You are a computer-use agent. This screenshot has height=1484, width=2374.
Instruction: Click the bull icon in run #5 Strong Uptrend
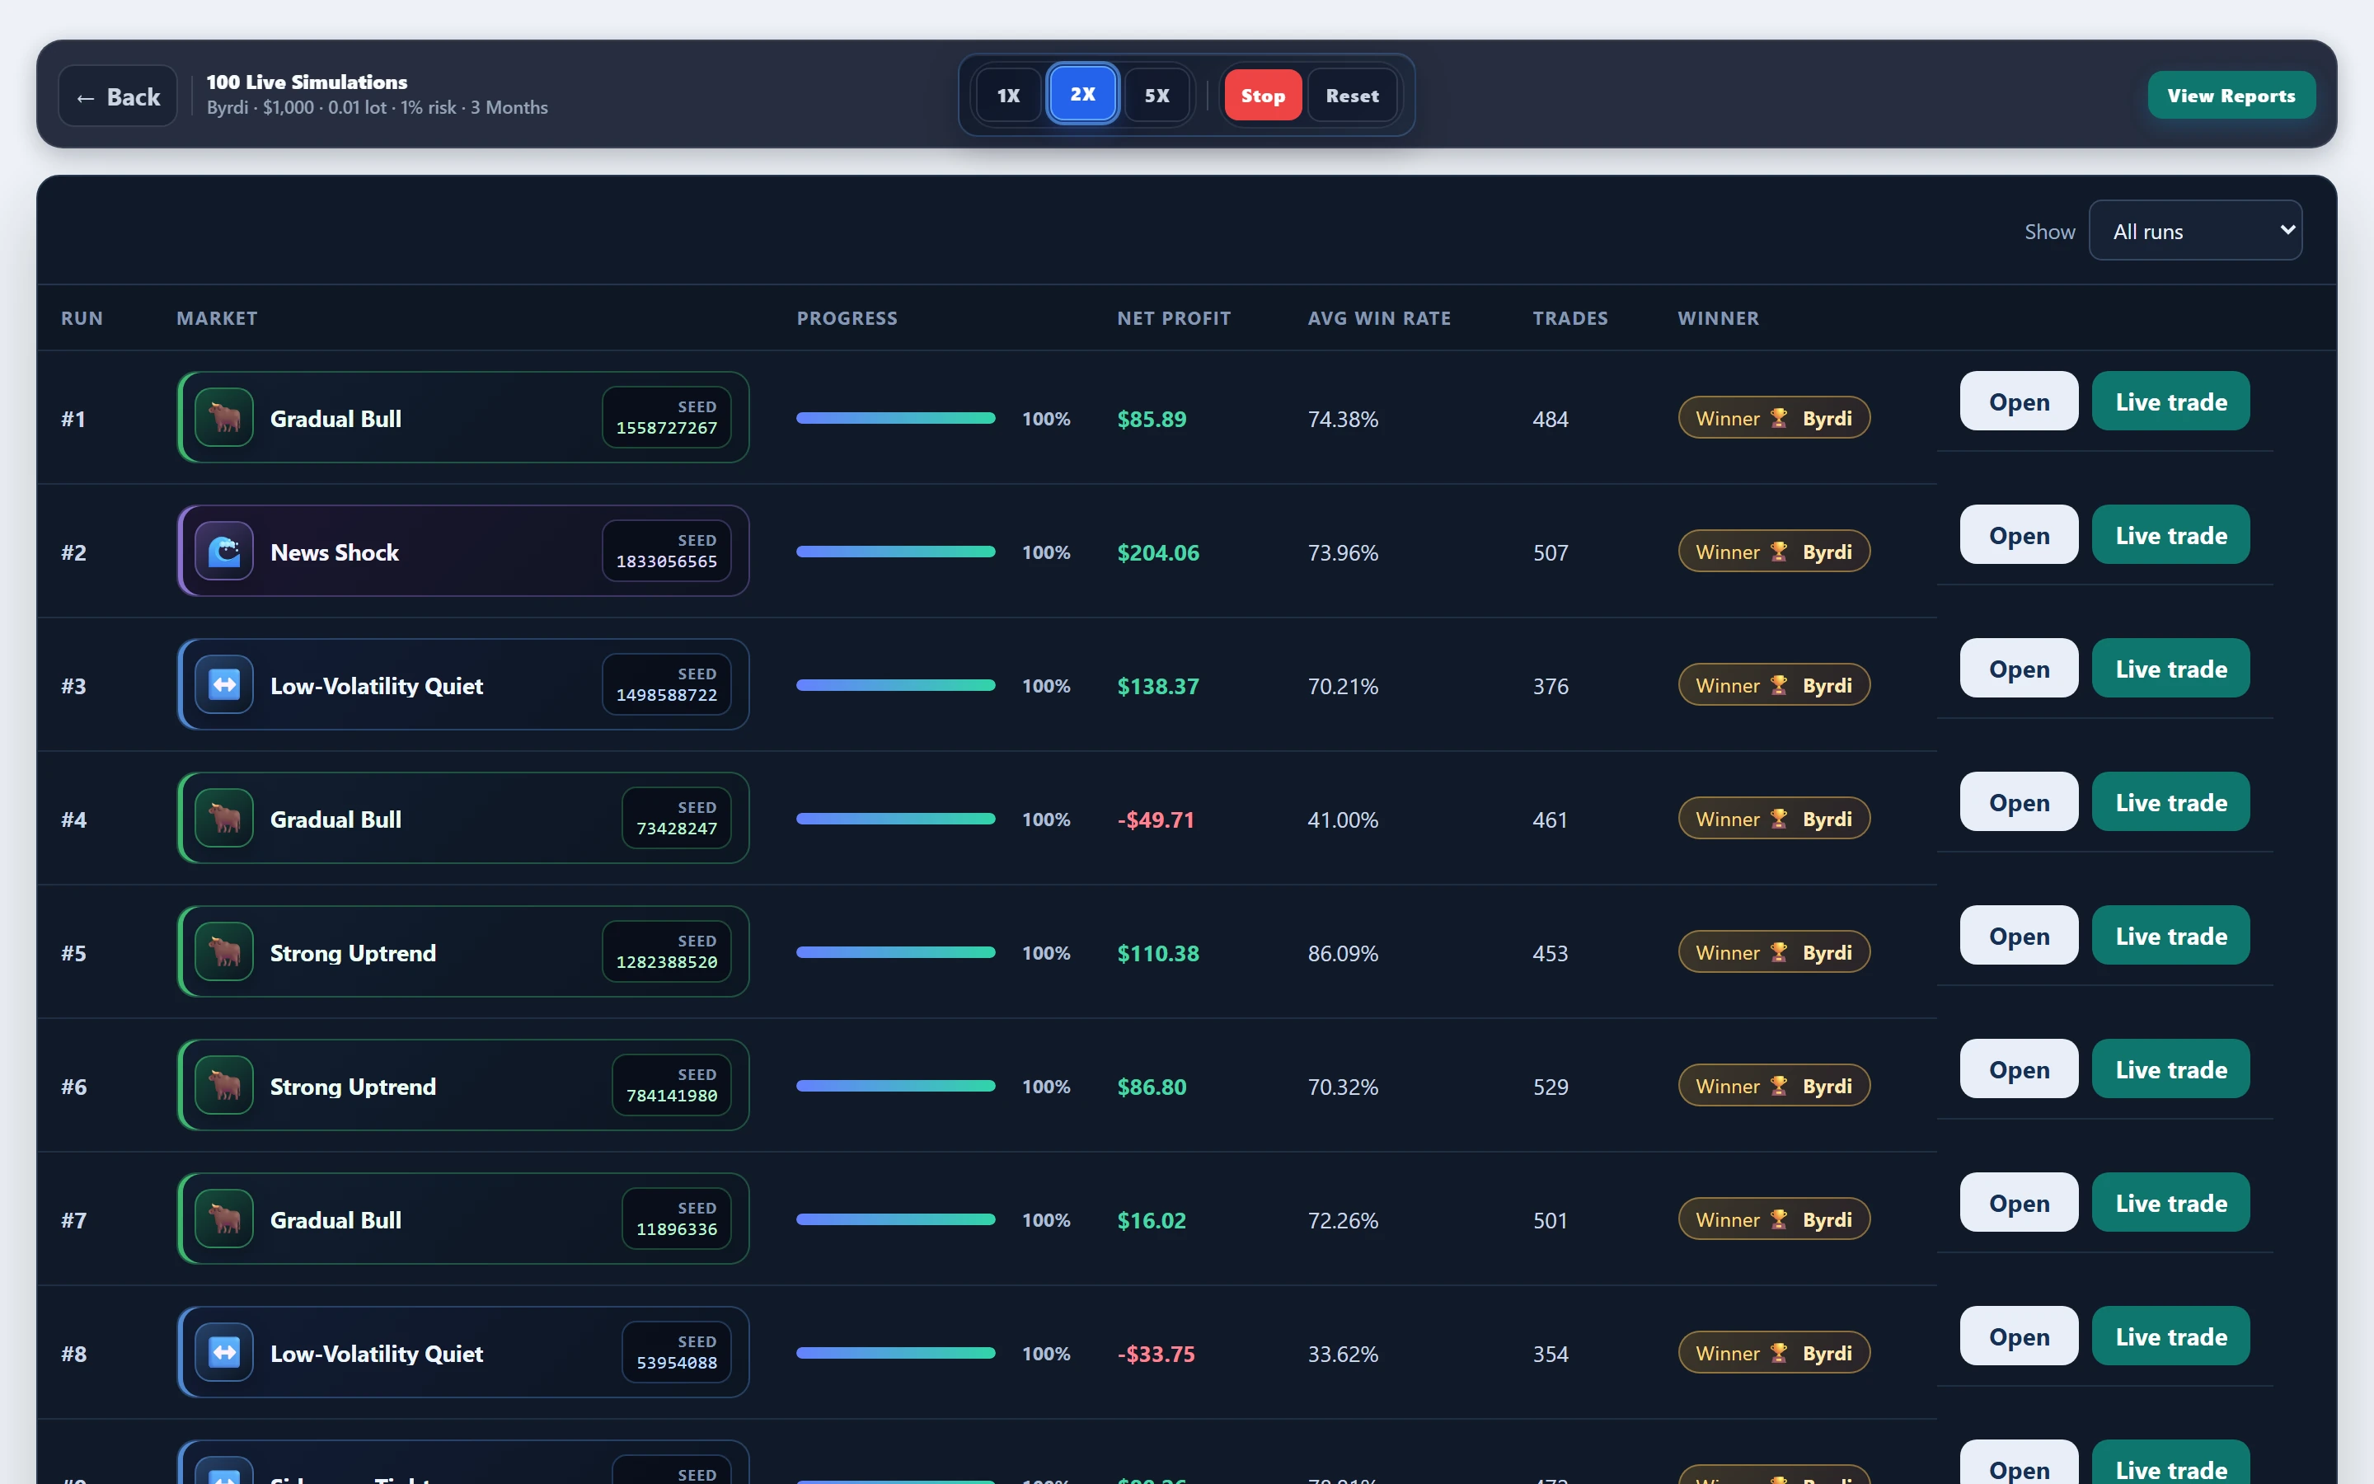[223, 952]
